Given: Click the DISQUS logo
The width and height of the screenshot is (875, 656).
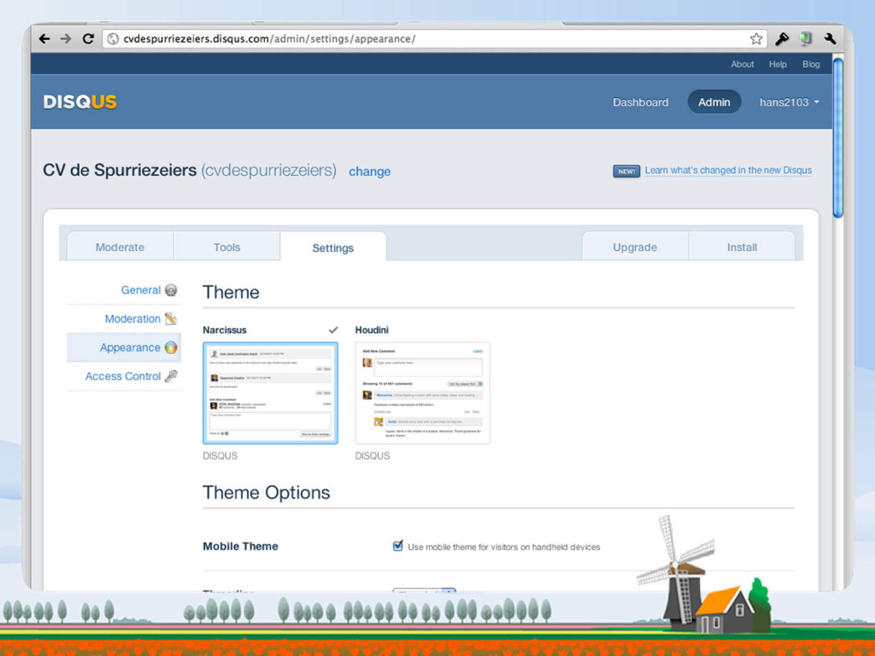Looking at the screenshot, I should 80,102.
